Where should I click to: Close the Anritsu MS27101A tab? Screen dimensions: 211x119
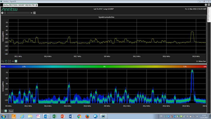[37, 5]
